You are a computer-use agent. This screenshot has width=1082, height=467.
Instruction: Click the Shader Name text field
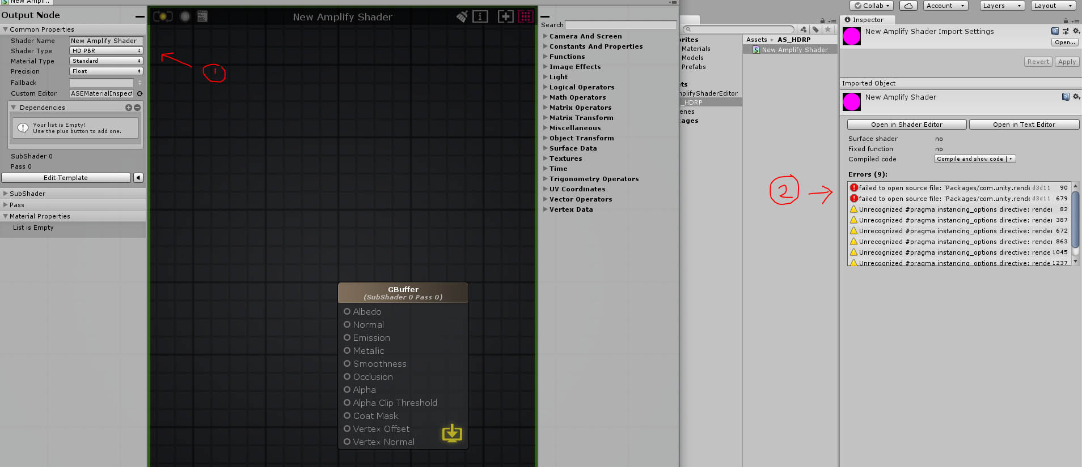tap(106, 41)
